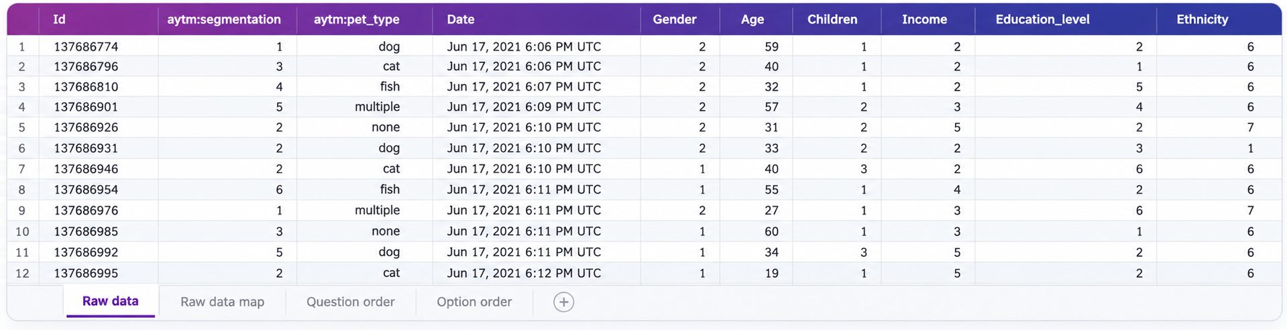The width and height of the screenshot is (1287, 330).
Task: Click date 'Jun 17, 2021 6:12 PM UTC'
Action: coord(524,273)
